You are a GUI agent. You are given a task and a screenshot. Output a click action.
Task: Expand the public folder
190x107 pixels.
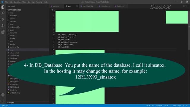[12, 30]
